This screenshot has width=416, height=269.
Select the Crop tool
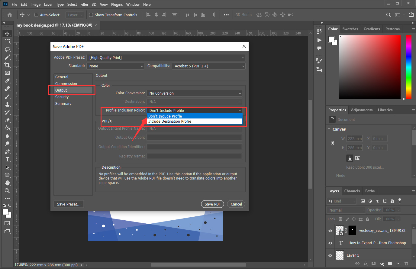(x=7, y=65)
